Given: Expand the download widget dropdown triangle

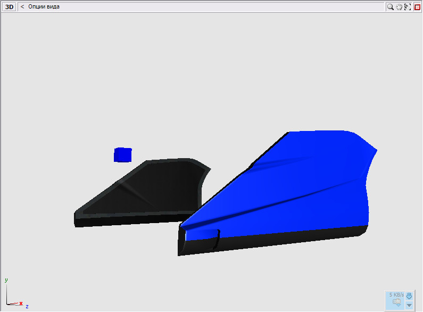Looking at the screenshot, I should [409, 306].
